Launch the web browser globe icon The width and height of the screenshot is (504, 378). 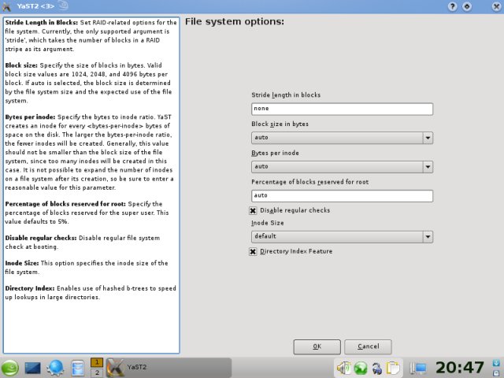[55, 368]
